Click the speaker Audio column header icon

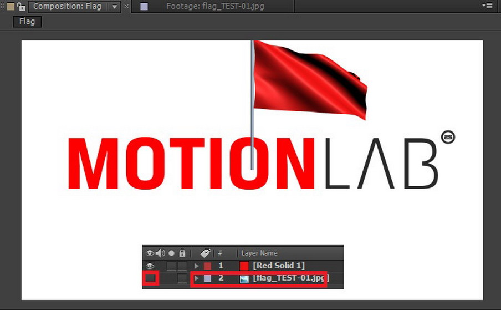[160, 253]
